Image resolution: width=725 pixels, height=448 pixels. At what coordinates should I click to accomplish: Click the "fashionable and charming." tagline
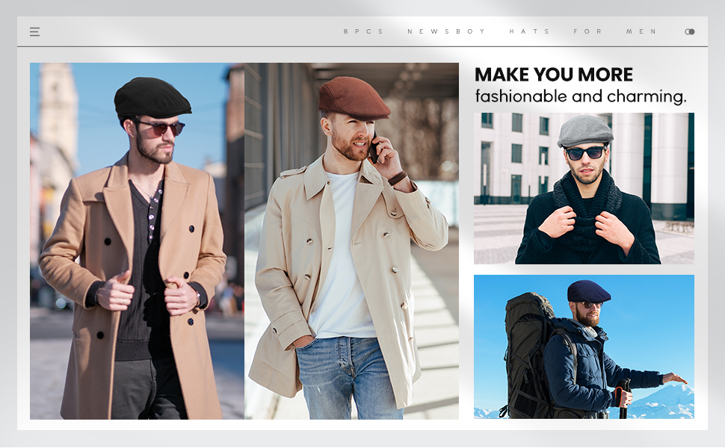581,96
